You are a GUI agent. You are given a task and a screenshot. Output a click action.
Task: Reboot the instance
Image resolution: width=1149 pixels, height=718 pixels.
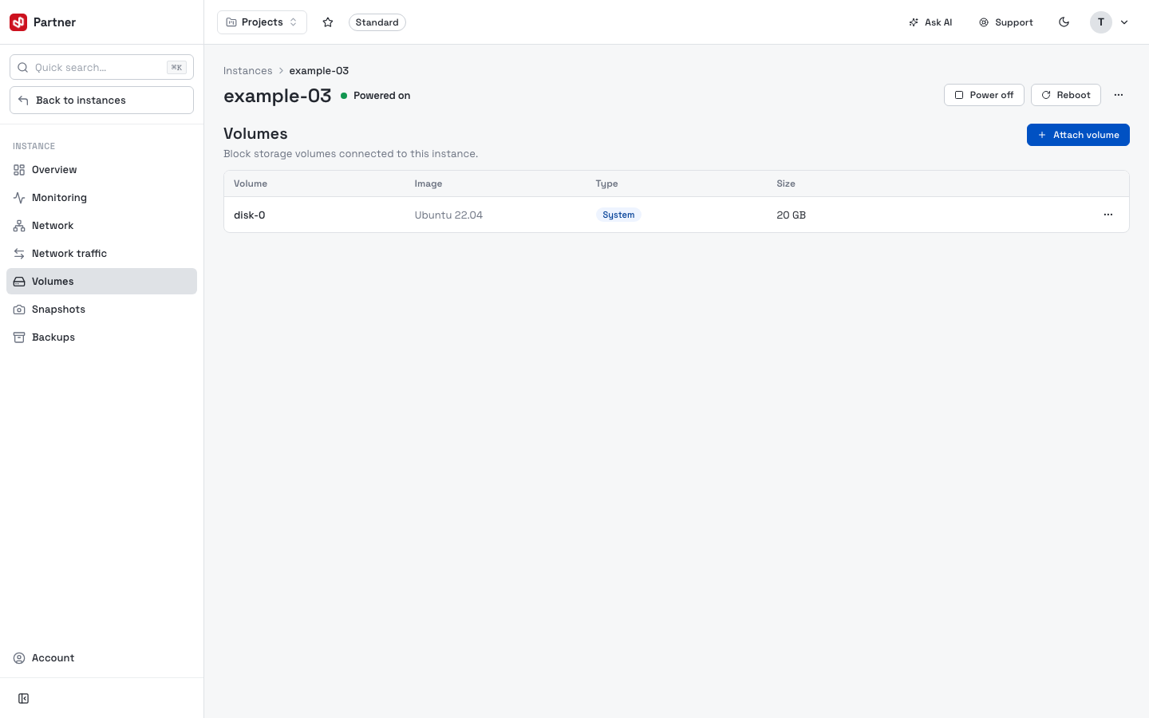tap(1066, 95)
